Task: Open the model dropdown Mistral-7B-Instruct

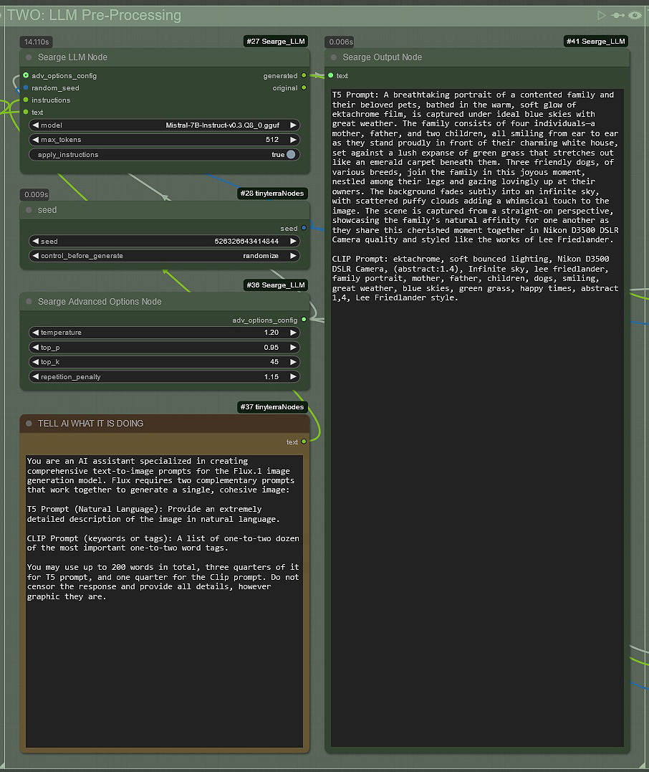Action: point(164,125)
